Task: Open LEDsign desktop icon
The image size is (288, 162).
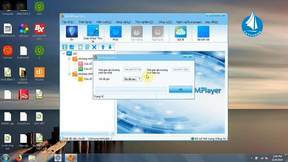Action: click(23, 30)
